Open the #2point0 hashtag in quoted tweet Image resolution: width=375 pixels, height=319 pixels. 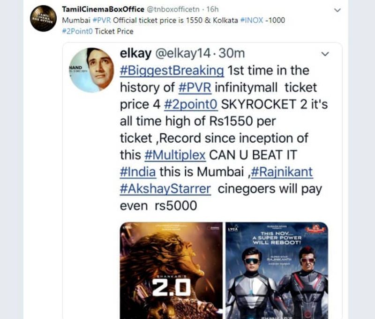[x=191, y=104]
